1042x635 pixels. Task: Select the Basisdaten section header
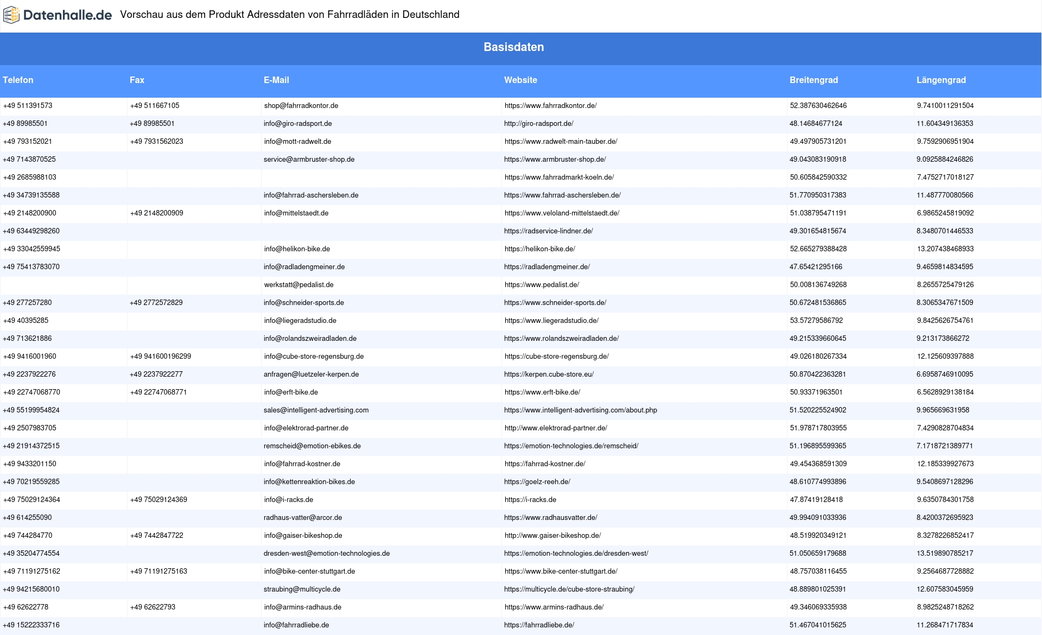pos(514,47)
